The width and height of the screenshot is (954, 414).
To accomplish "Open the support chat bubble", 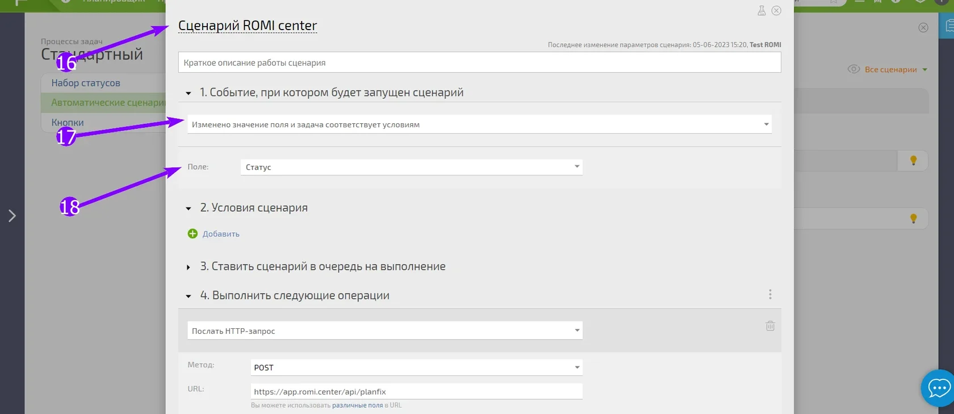I will 938,388.
